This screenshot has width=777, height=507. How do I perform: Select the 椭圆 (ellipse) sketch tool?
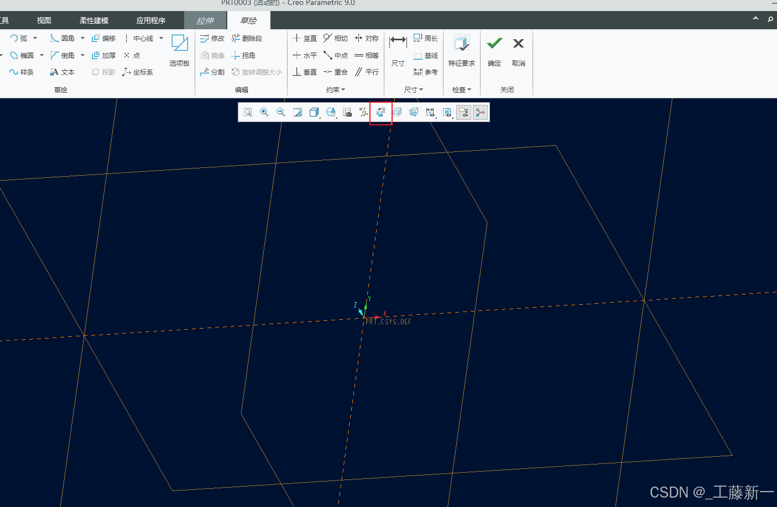click(22, 55)
